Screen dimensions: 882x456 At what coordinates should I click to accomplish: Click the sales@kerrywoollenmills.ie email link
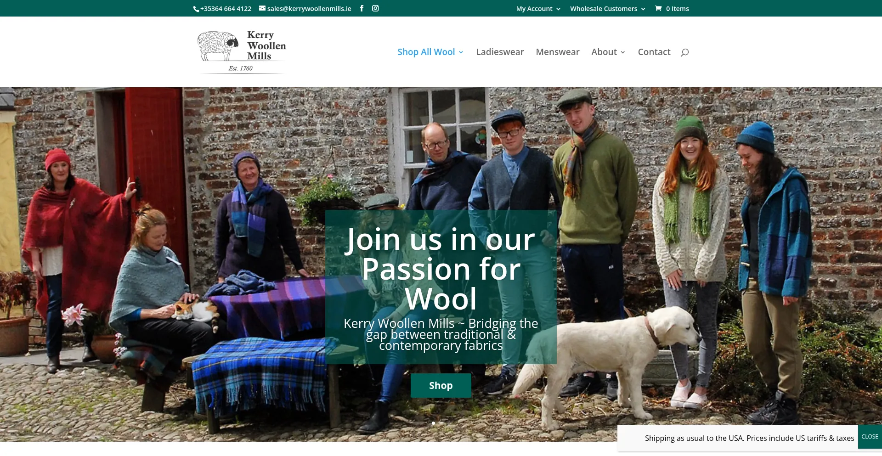[x=309, y=9]
